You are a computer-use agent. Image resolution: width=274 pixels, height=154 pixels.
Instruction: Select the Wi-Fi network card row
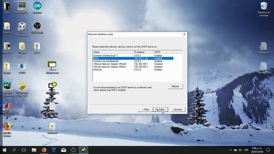[x=133, y=58]
